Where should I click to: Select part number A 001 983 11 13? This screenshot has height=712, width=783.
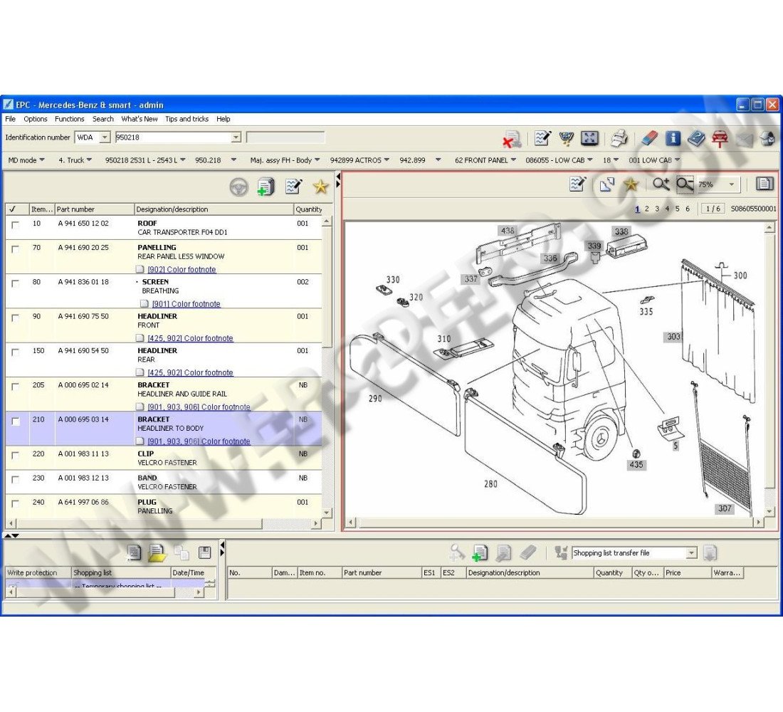click(x=83, y=454)
